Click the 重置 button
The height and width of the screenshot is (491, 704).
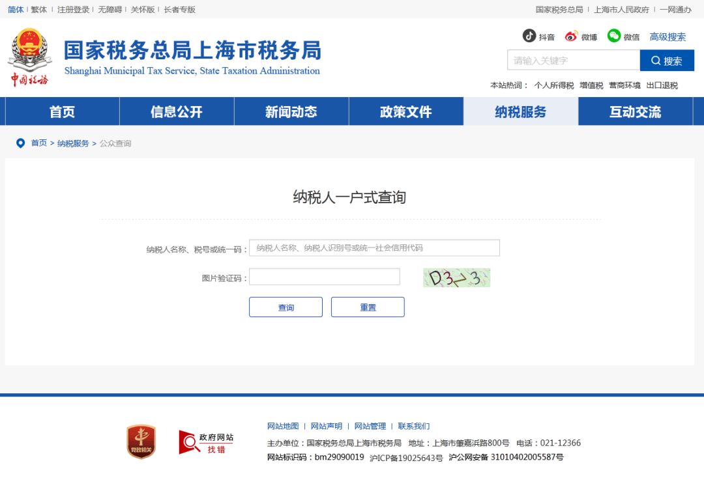[368, 307]
